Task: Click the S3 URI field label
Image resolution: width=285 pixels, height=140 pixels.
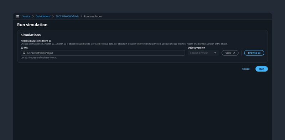Action: (24, 48)
